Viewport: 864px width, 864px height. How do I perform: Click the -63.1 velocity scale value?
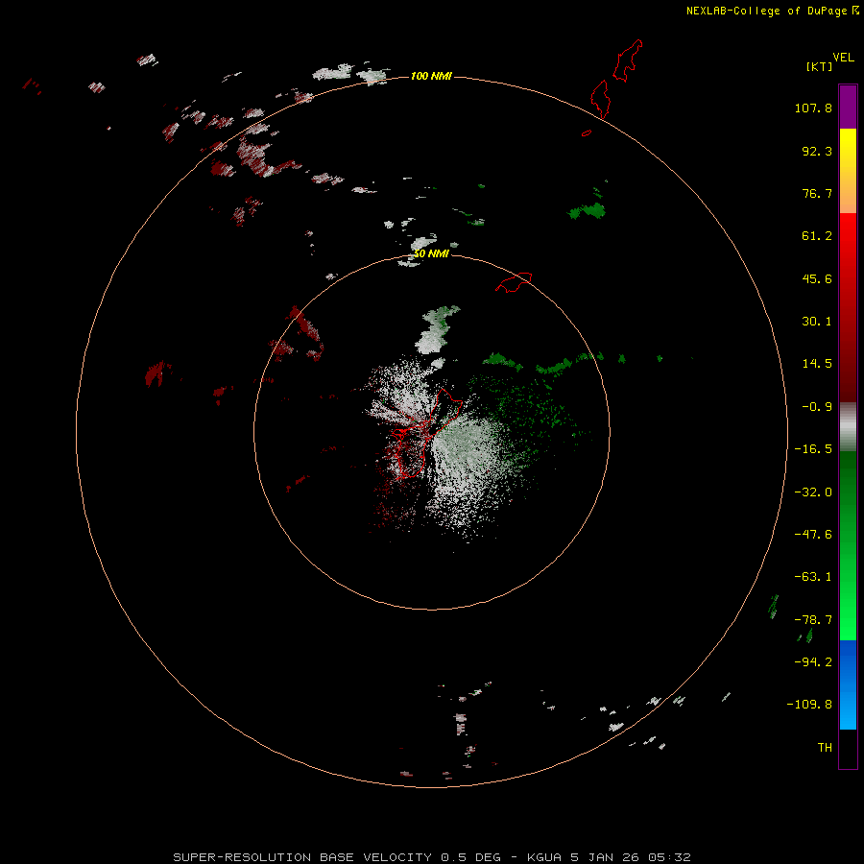[x=813, y=577]
